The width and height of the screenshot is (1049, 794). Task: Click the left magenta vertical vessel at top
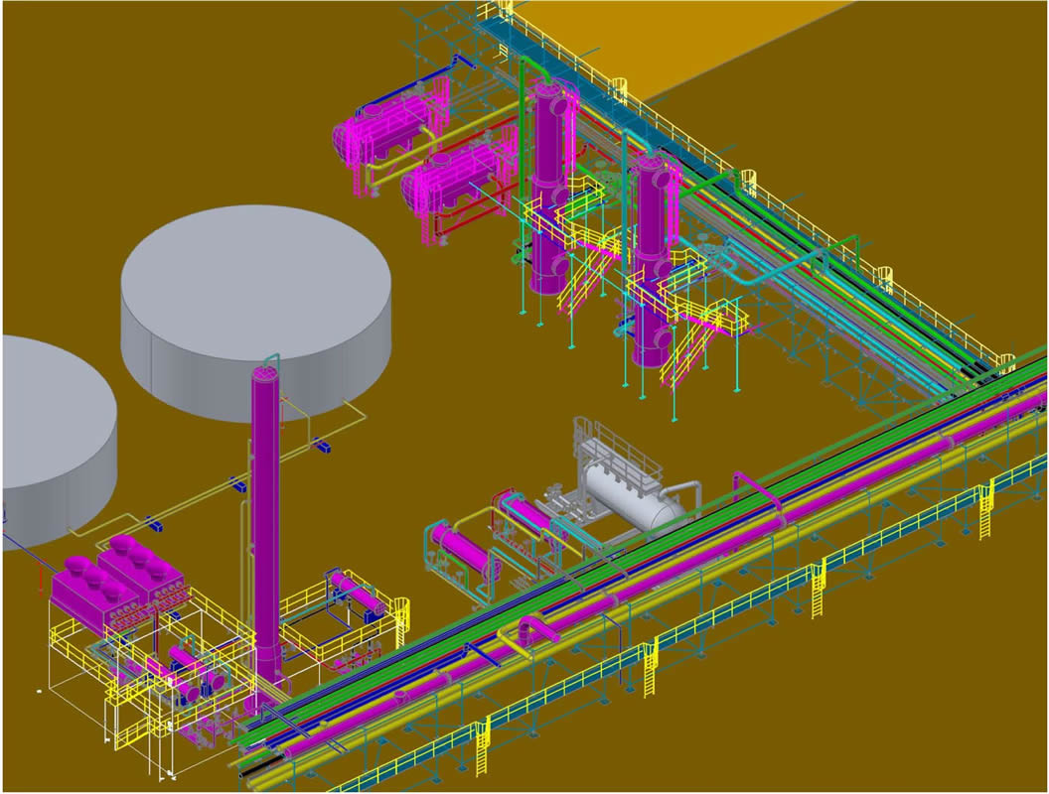[x=549, y=189]
